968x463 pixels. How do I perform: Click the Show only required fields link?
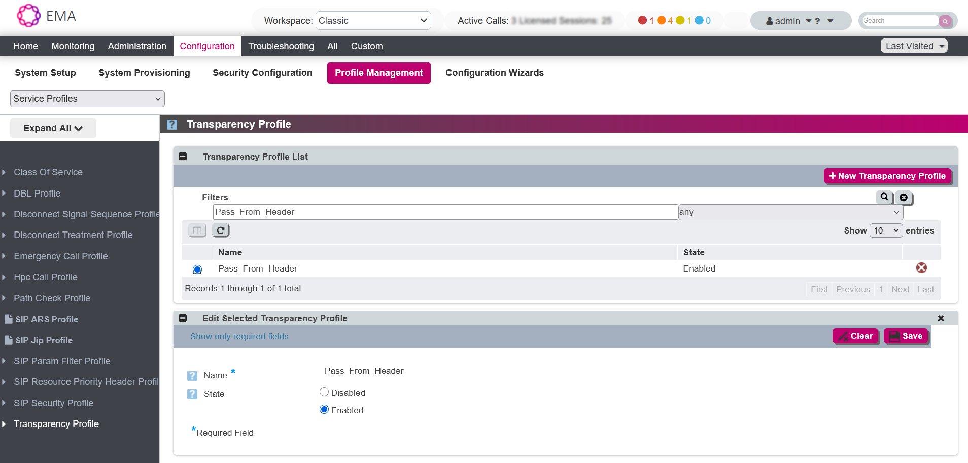[239, 336]
